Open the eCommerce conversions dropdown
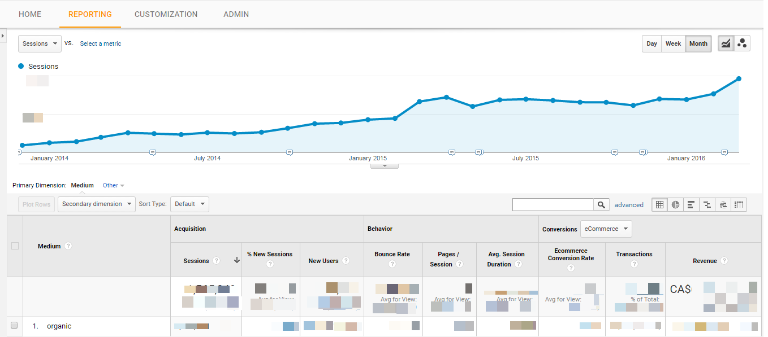768x337 pixels. [606, 229]
